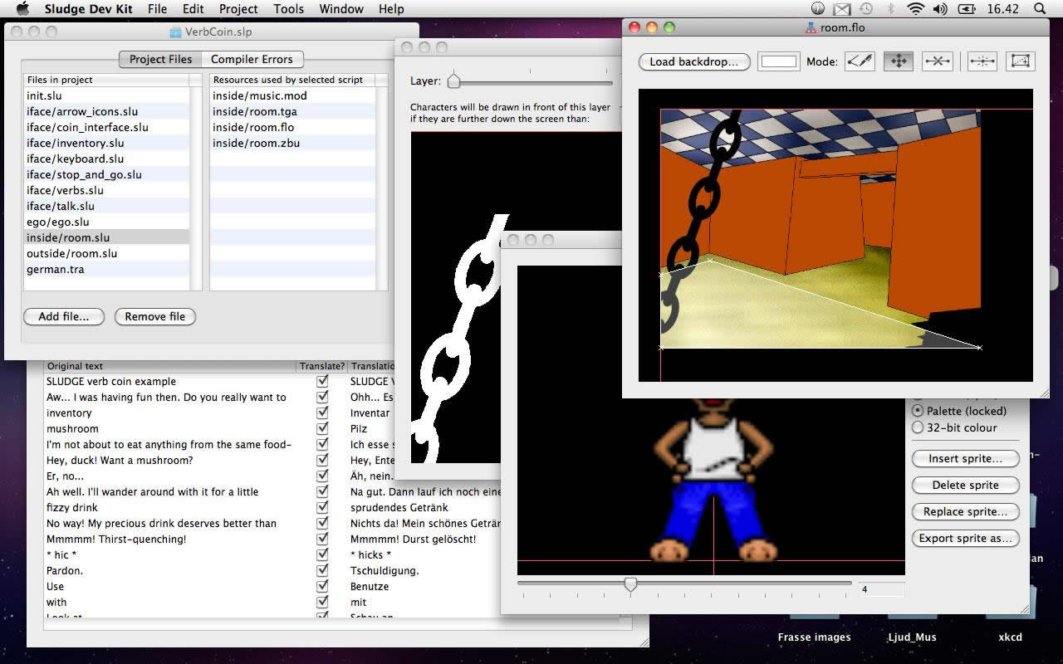Select the split polygon mode icon
The height and width of the screenshot is (664, 1063).
click(1021, 61)
